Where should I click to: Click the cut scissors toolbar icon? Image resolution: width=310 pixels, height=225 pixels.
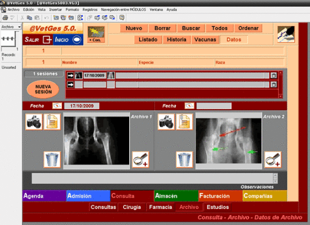click(22, 18)
